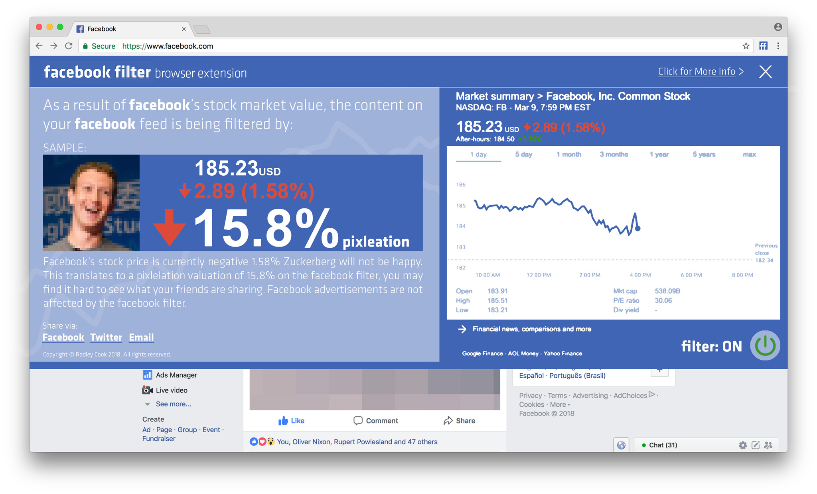Click the add friends to chat icon
The image size is (817, 494).
[769, 445]
